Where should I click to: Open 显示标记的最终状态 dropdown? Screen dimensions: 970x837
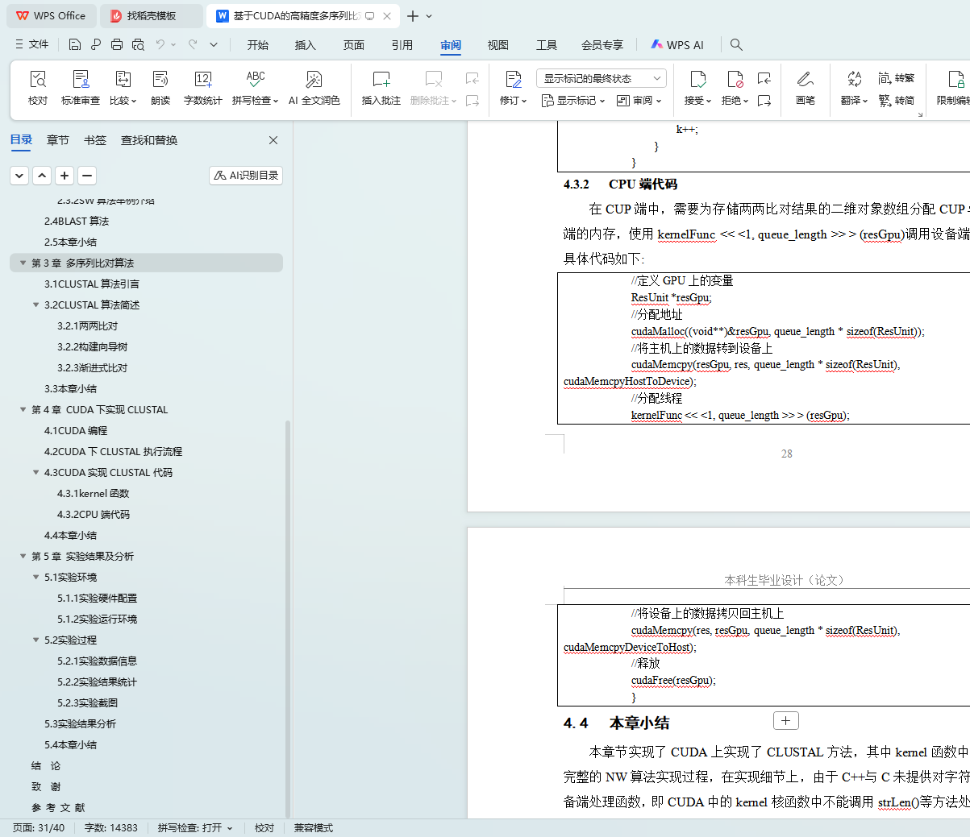[x=602, y=78]
